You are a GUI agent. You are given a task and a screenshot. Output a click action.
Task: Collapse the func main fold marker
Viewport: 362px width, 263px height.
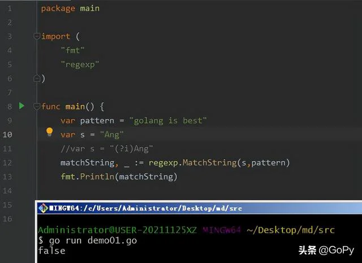pos(37,107)
